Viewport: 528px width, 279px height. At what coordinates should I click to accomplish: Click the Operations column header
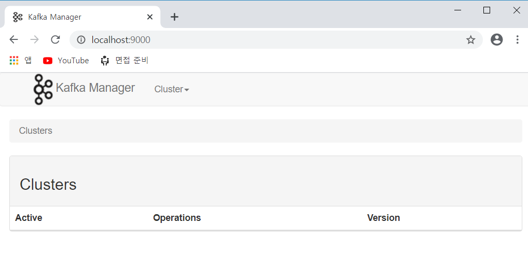[x=177, y=218]
